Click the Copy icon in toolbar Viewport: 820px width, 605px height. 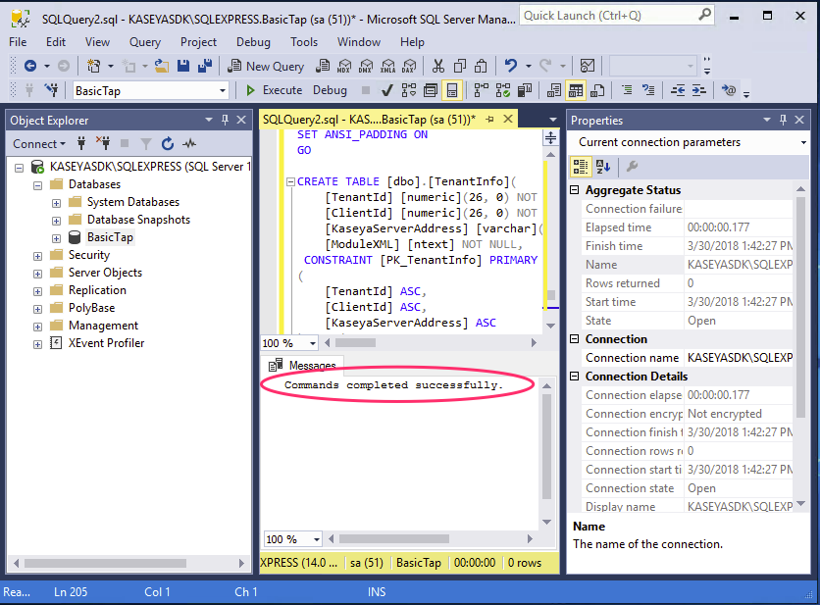(460, 66)
